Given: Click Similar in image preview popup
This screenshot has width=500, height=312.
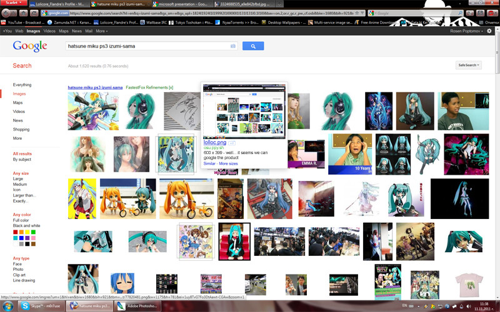Looking at the screenshot, I should pyautogui.click(x=209, y=163).
